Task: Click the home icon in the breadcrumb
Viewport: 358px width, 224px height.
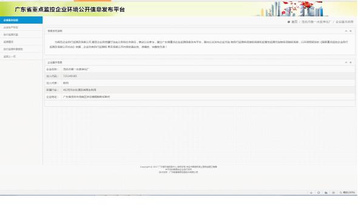Action: [289, 22]
